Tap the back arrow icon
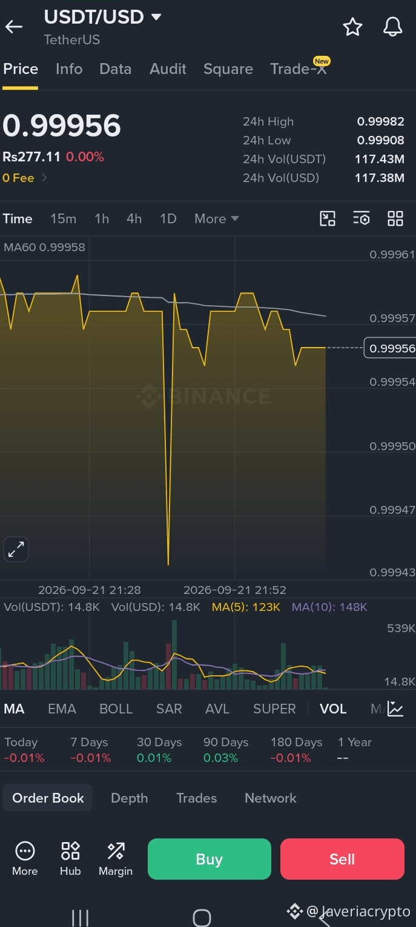 pos(14,27)
